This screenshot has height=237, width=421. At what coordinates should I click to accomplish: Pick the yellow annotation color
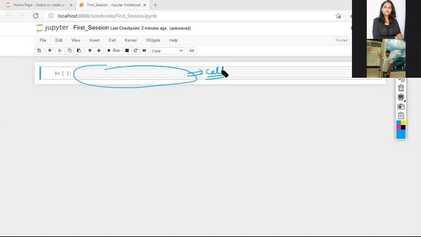tap(403, 122)
